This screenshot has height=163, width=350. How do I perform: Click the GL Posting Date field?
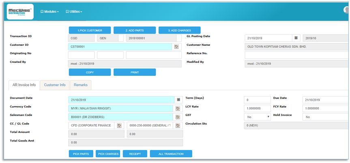268,38
